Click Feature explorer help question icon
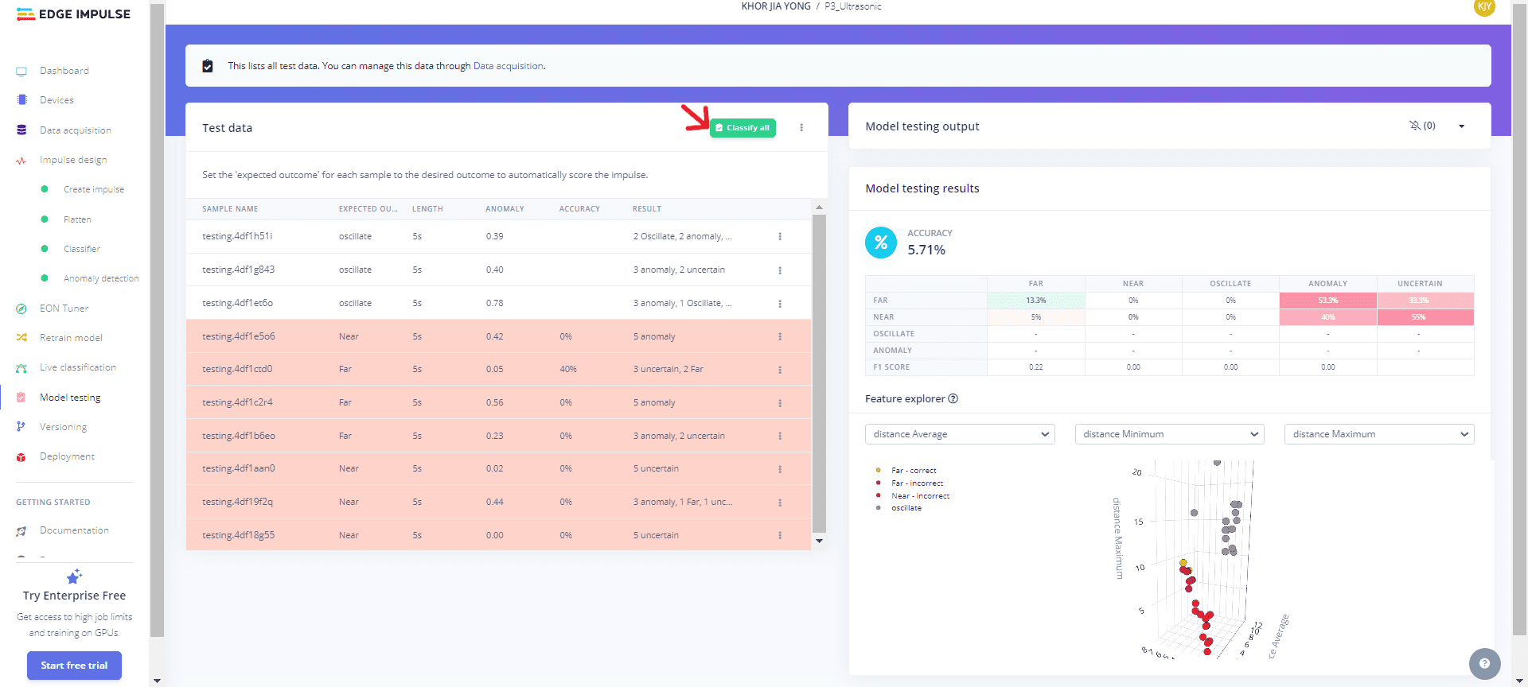 pos(953,399)
